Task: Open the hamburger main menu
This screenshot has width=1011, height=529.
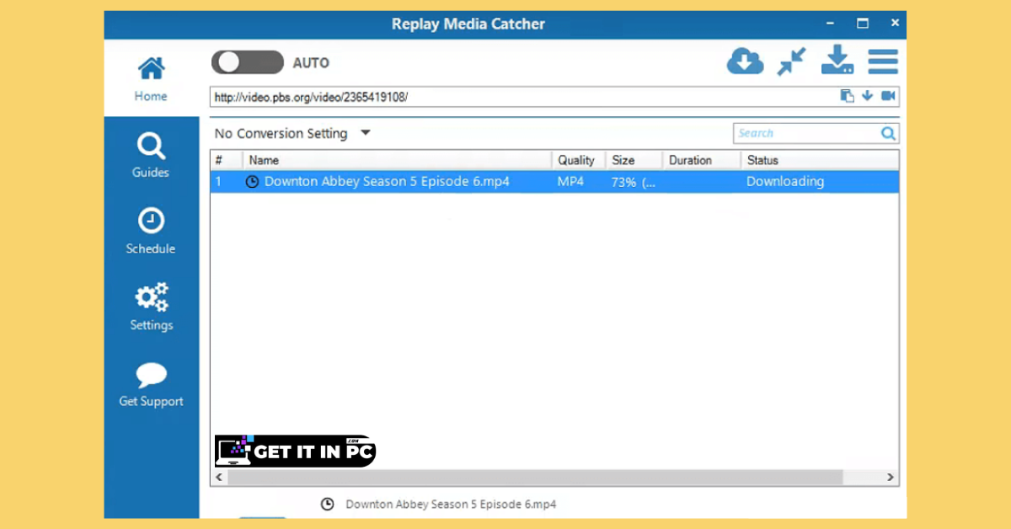Action: (883, 61)
